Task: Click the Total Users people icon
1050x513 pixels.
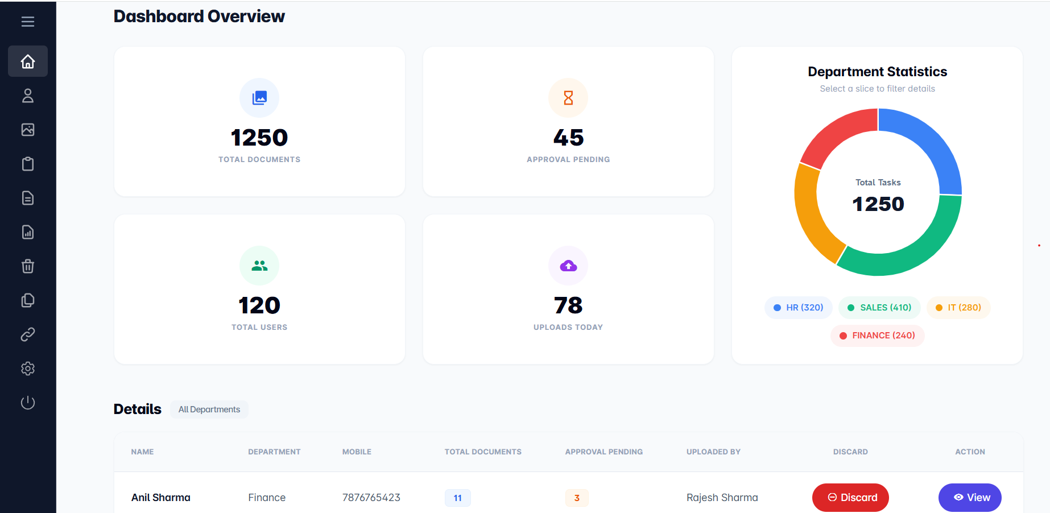Action: (x=259, y=266)
